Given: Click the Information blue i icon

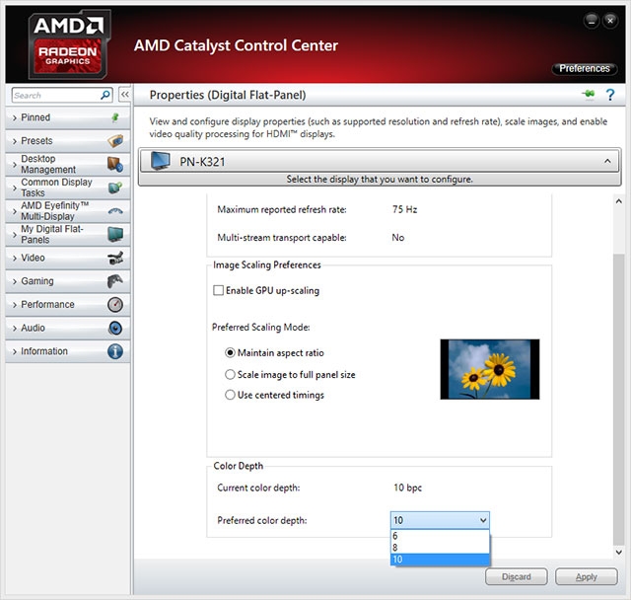Looking at the screenshot, I should (x=115, y=351).
